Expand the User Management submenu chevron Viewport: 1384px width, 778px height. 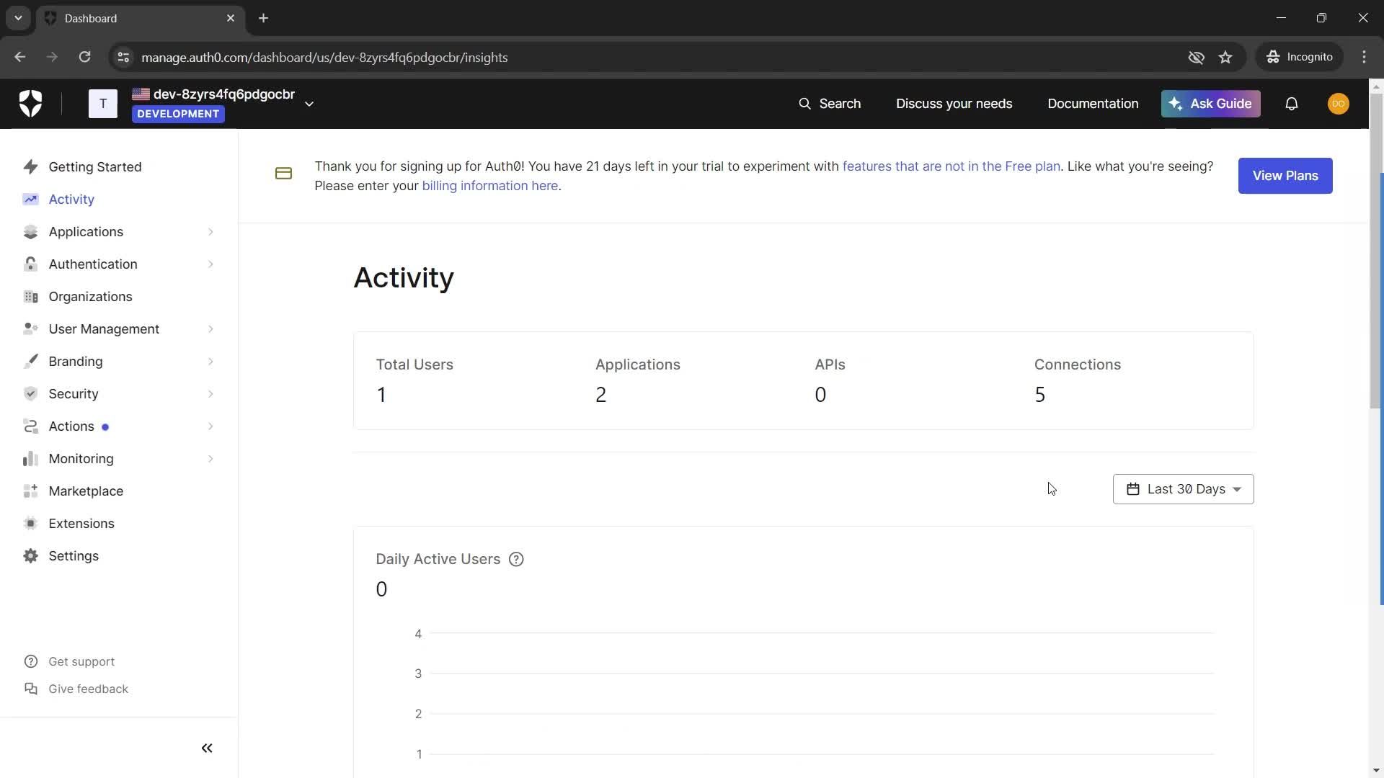point(210,328)
